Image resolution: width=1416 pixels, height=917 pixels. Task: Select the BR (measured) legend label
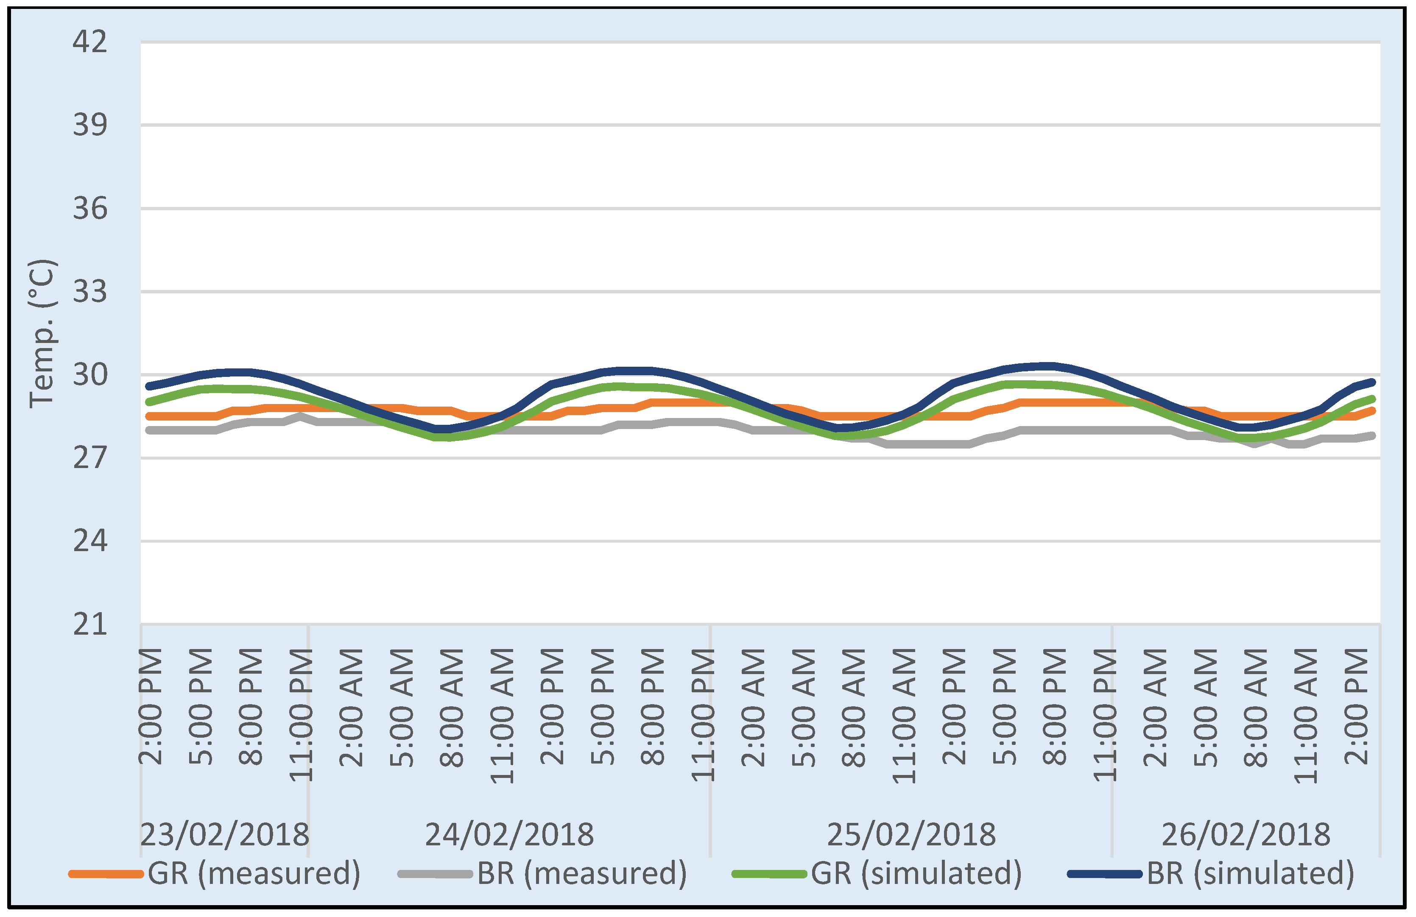(x=582, y=874)
